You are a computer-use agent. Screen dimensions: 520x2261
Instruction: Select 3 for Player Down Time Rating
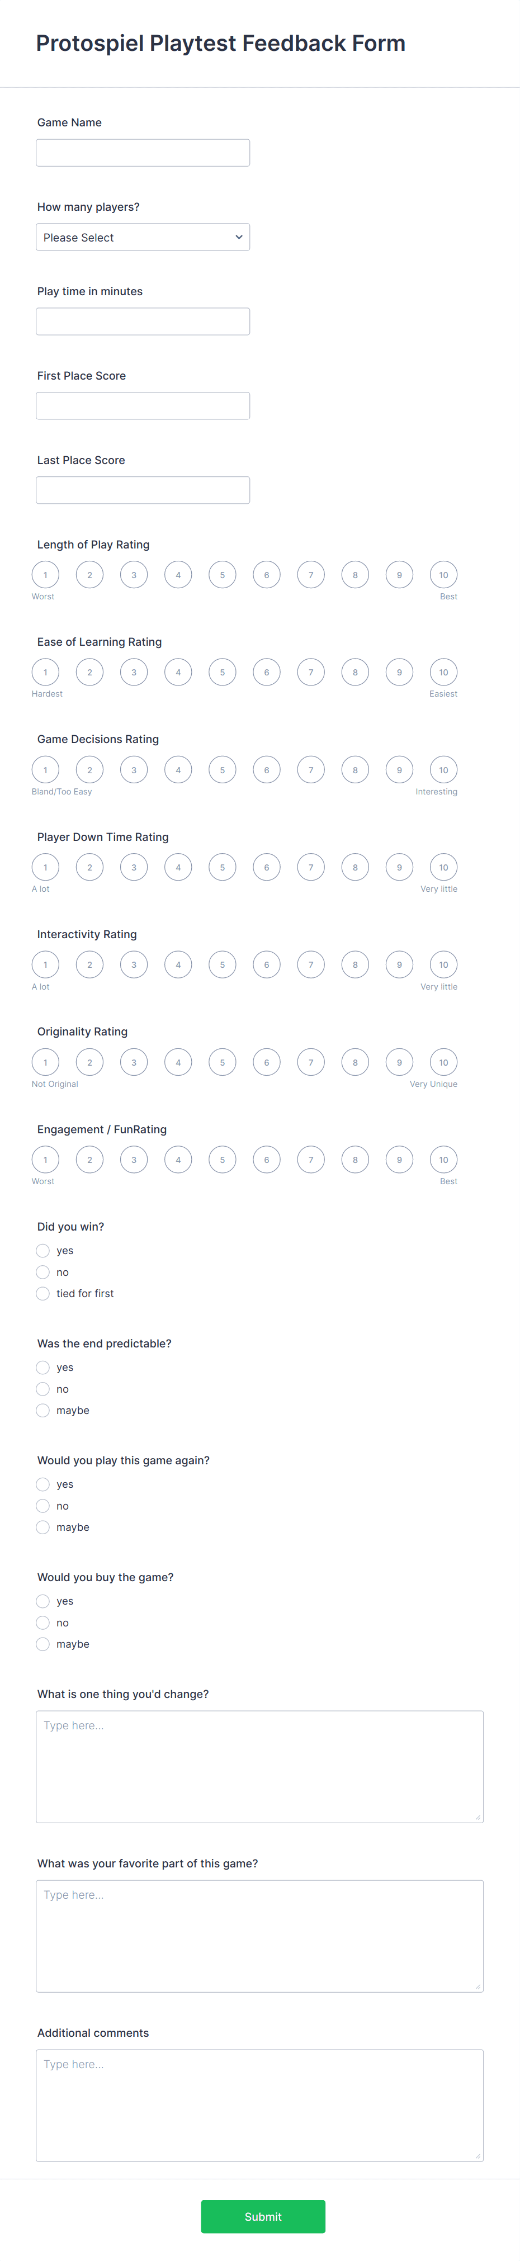point(134,867)
